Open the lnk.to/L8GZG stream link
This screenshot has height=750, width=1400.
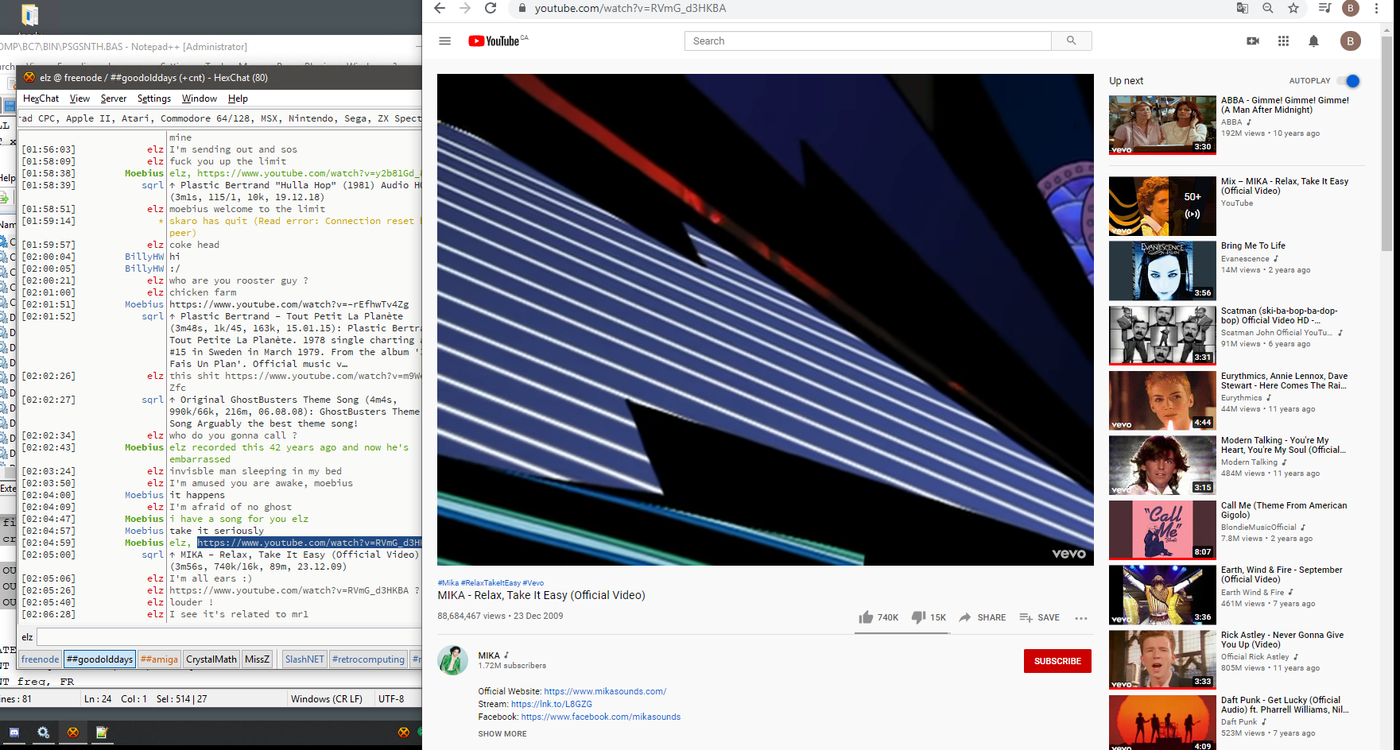(552, 704)
